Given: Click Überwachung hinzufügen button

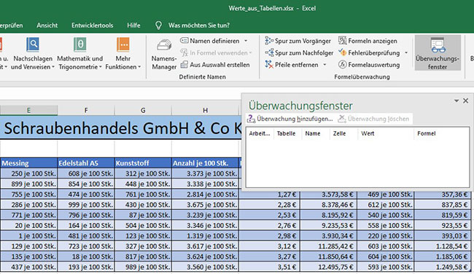Looking at the screenshot, I should [290, 119].
